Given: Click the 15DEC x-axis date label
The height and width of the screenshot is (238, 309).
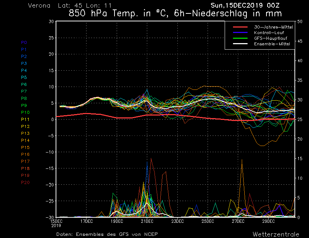Looking at the screenshot, I should [56, 221].
